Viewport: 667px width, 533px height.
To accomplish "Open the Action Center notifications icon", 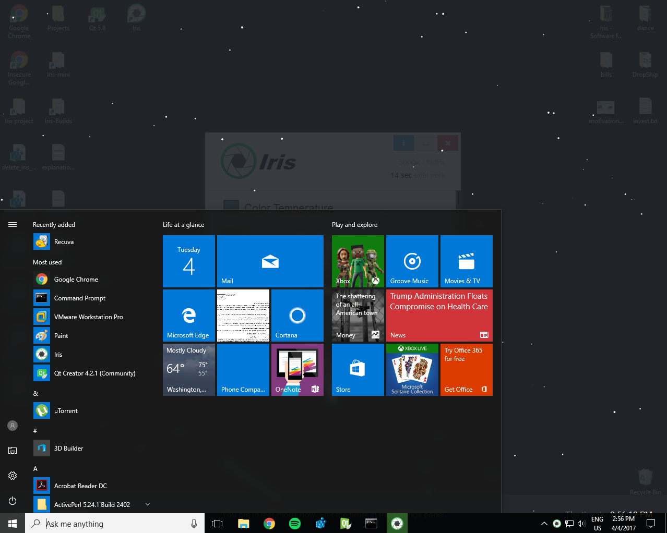I will pos(651,524).
